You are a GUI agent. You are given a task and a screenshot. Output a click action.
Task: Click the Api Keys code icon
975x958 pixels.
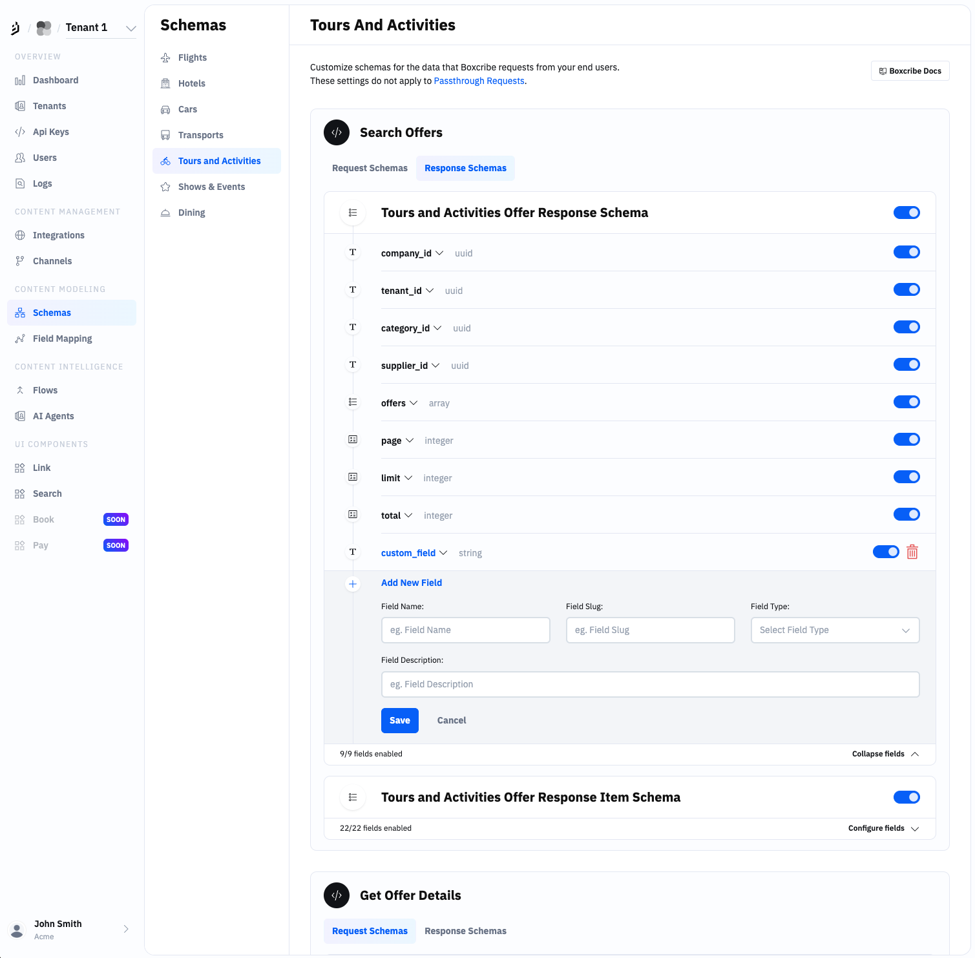20,132
